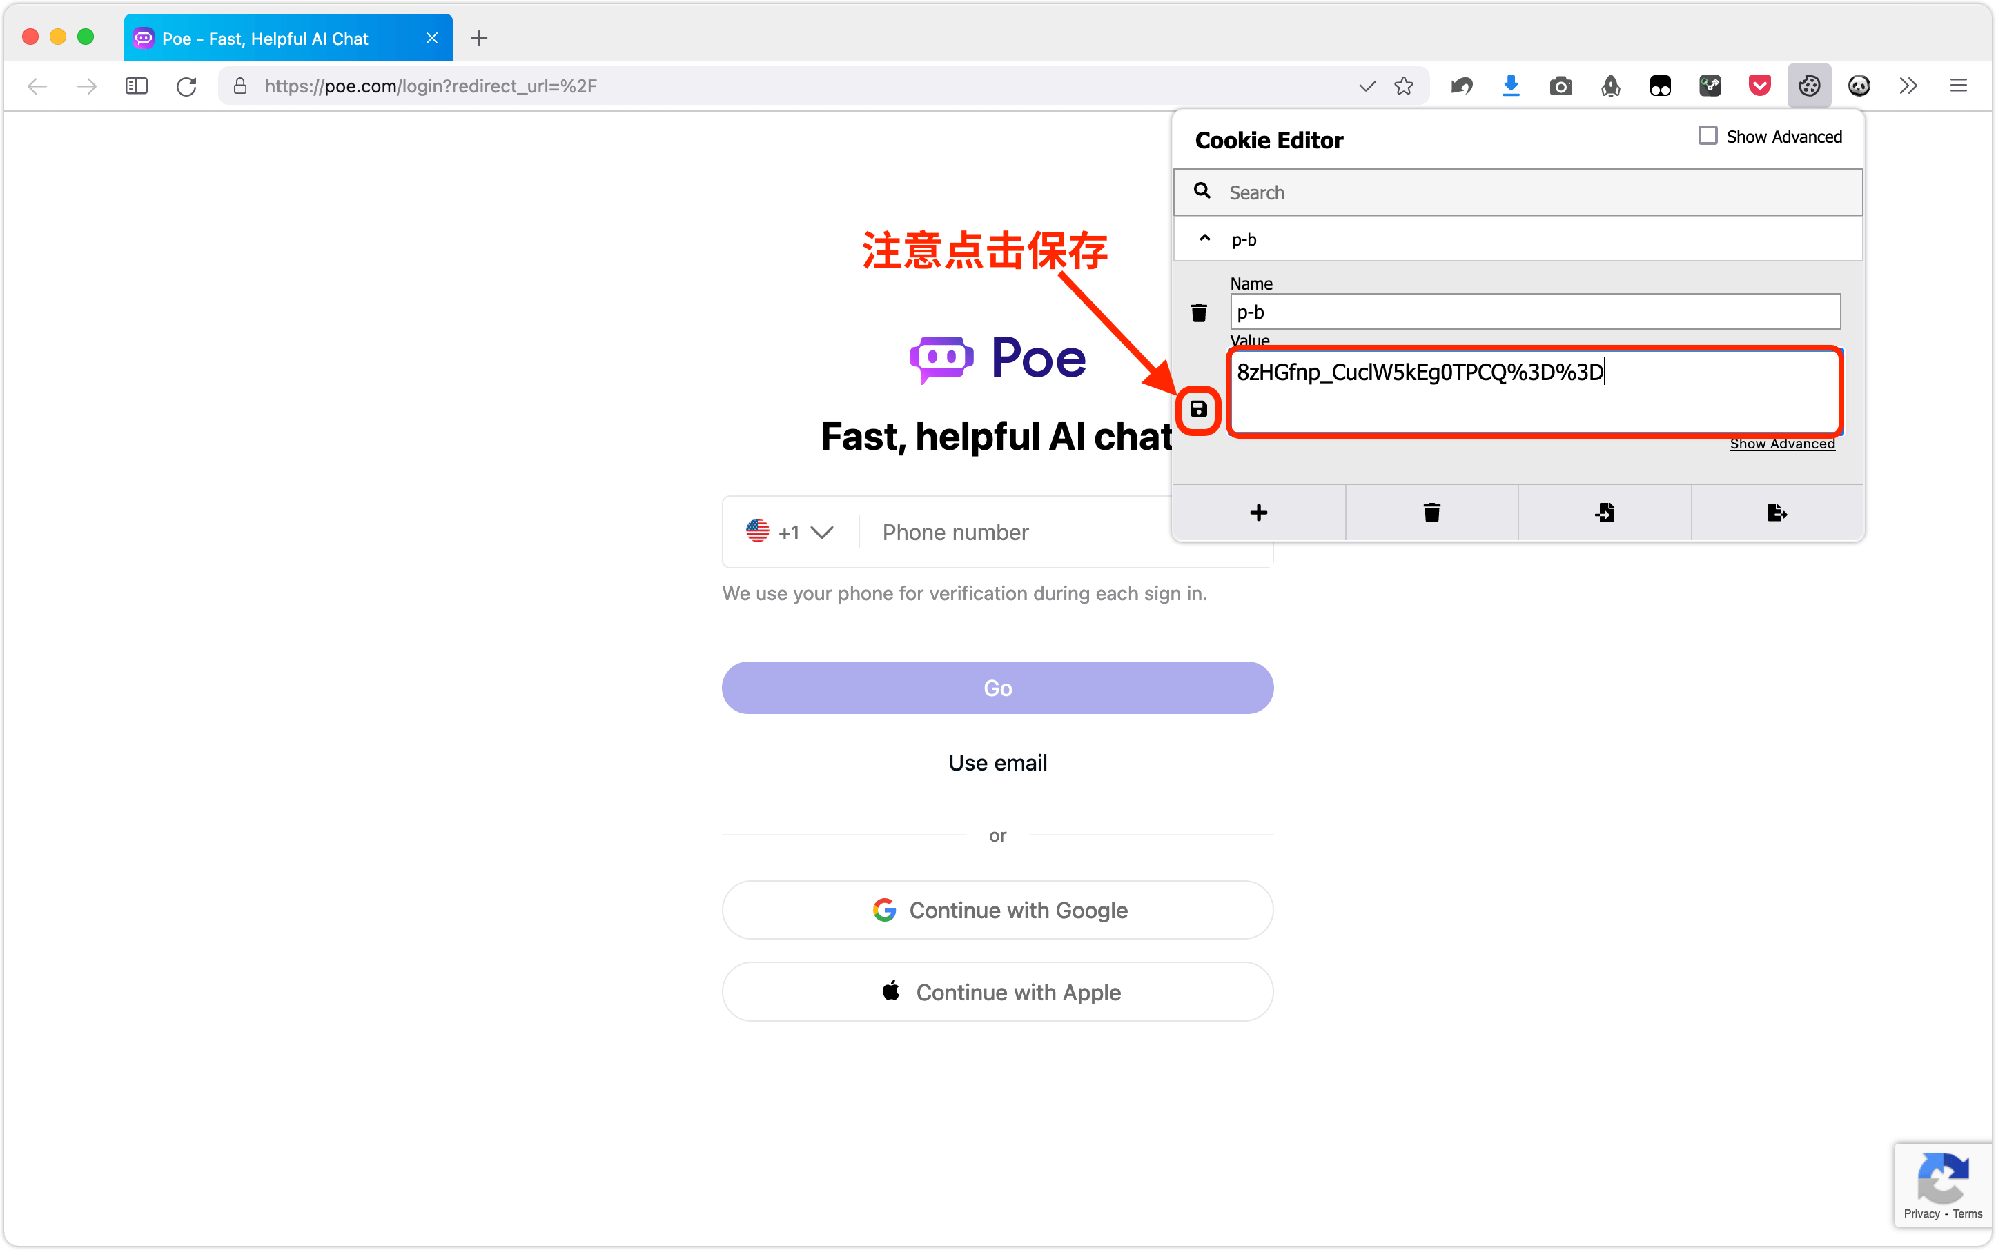Screen dimensions: 1996x1250
Task: Click the Show Advanced link below value
Action: (x=1782, y=444)
